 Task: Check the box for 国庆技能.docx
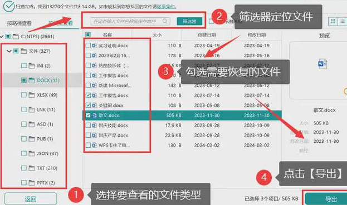88,125
